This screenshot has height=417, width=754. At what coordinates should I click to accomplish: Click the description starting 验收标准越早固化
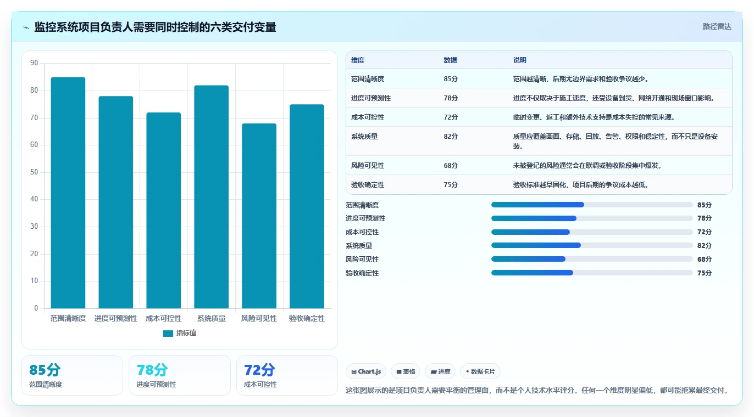pos(582,185)
